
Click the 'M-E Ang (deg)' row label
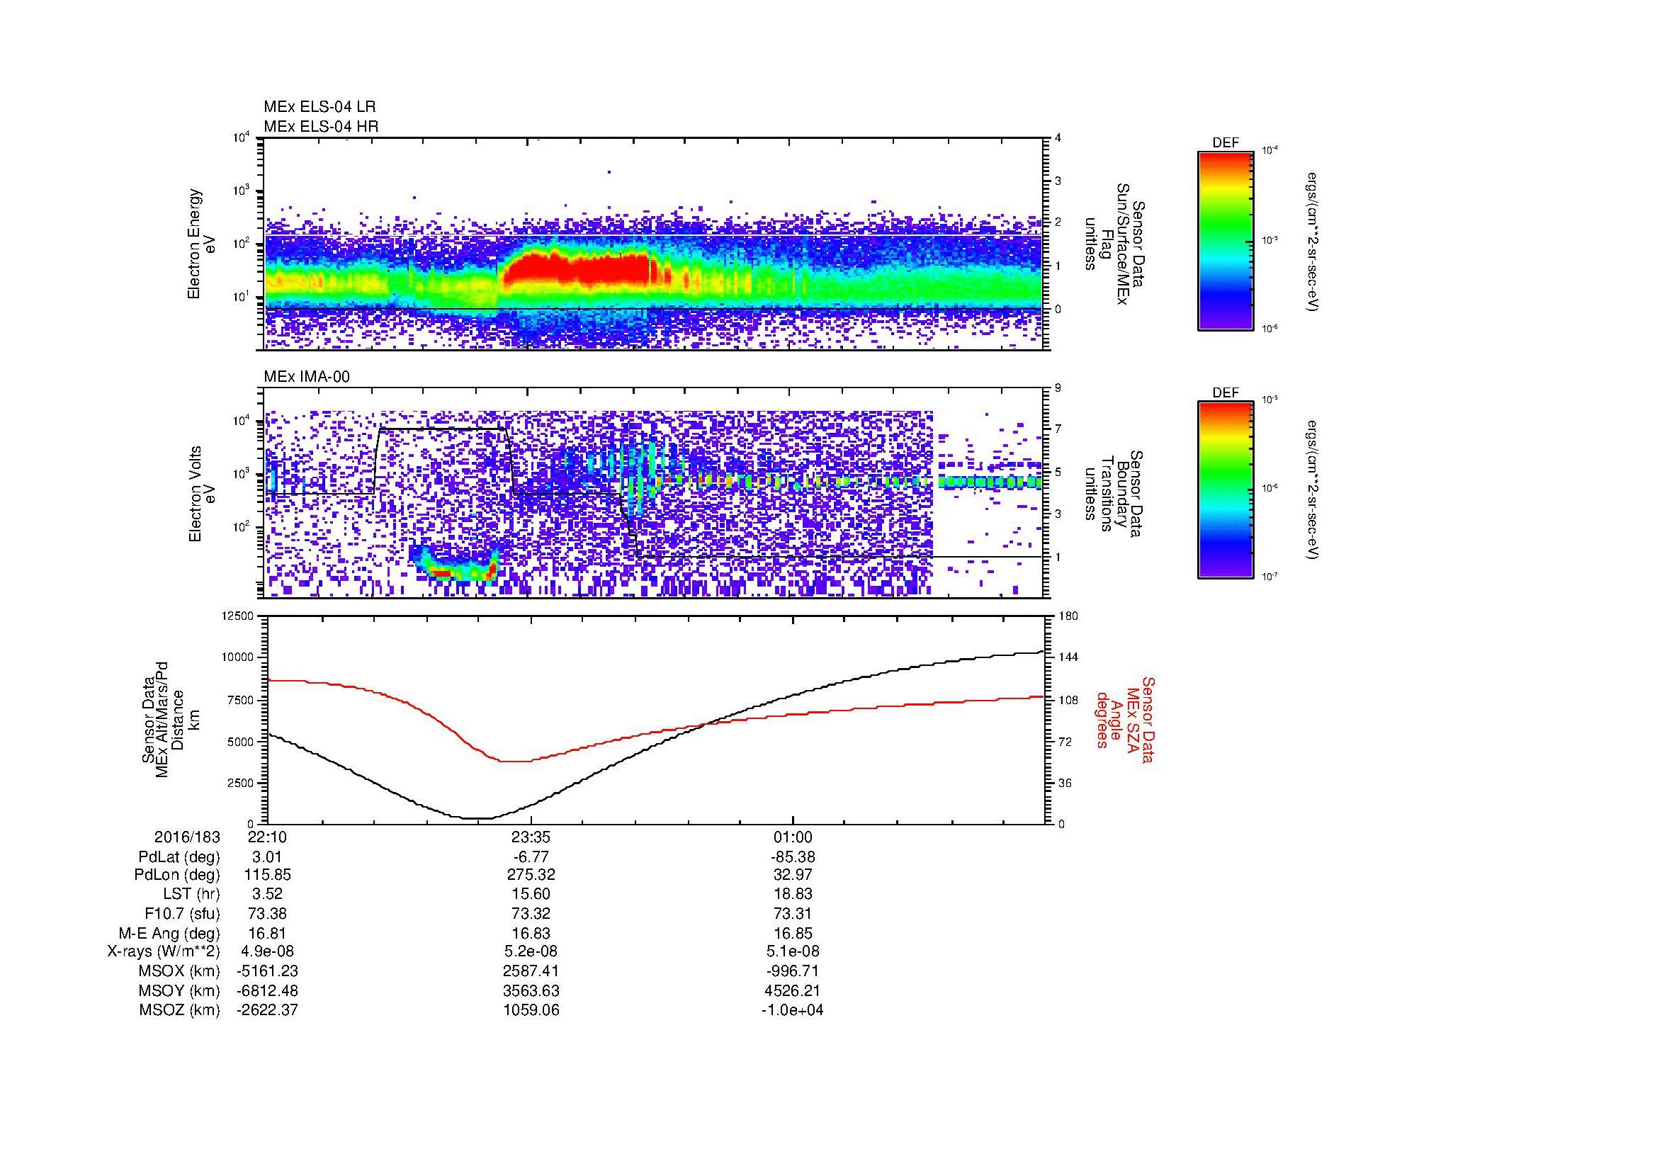[x=169, y=933]
